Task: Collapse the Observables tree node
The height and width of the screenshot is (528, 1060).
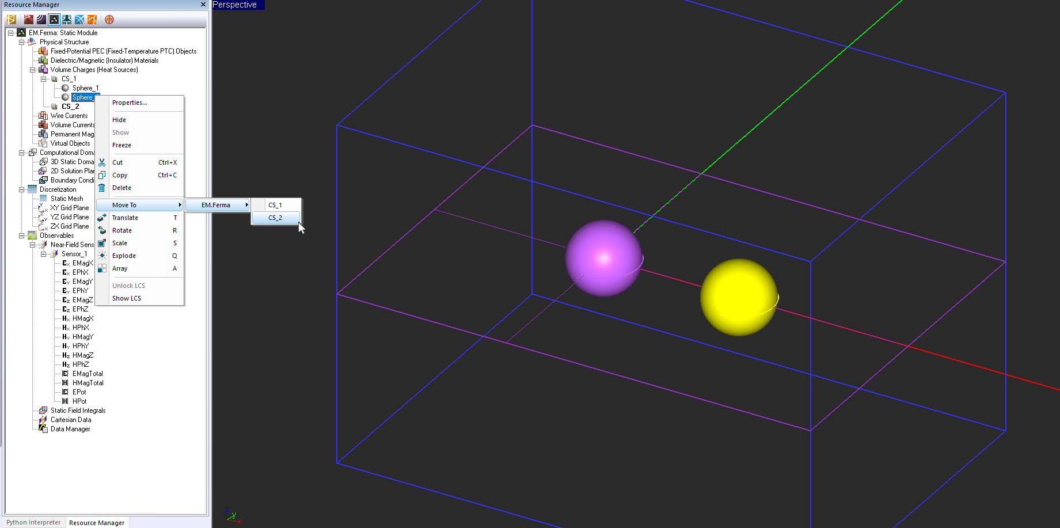Action: (22, 235)
